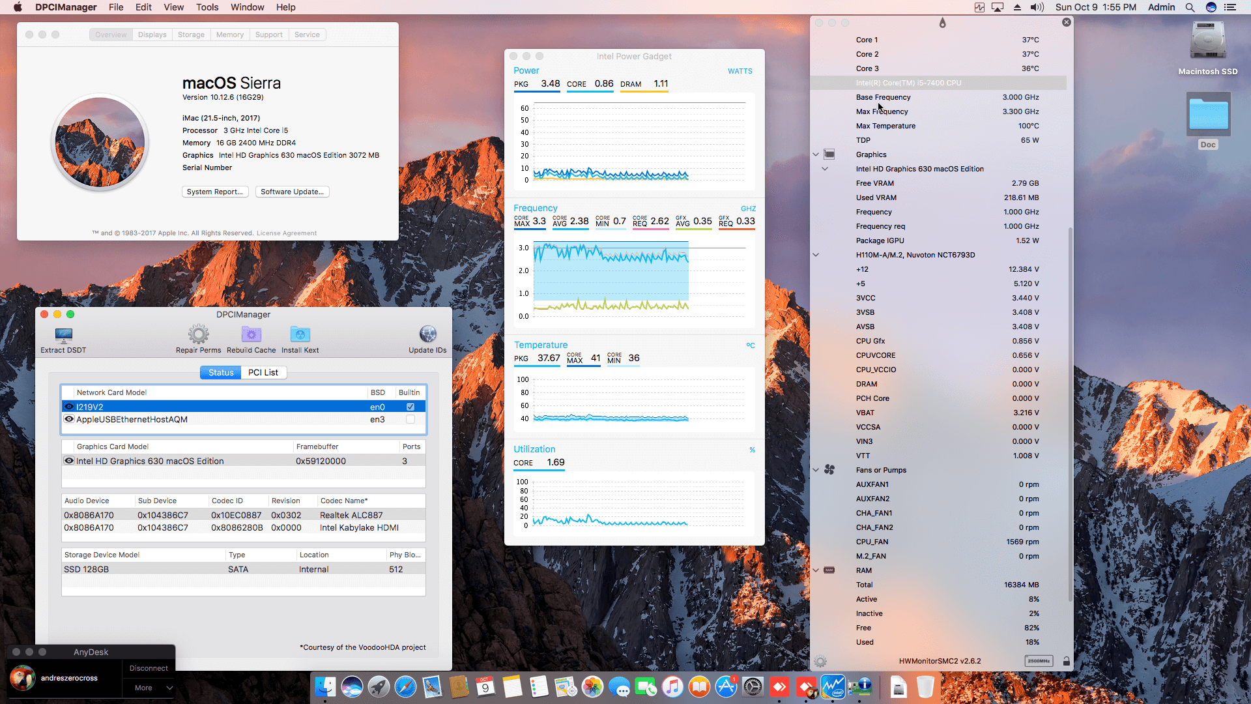Click the Update IDs globe icon
Screen dimensions: 1251x704
click(x=428, y=334)
